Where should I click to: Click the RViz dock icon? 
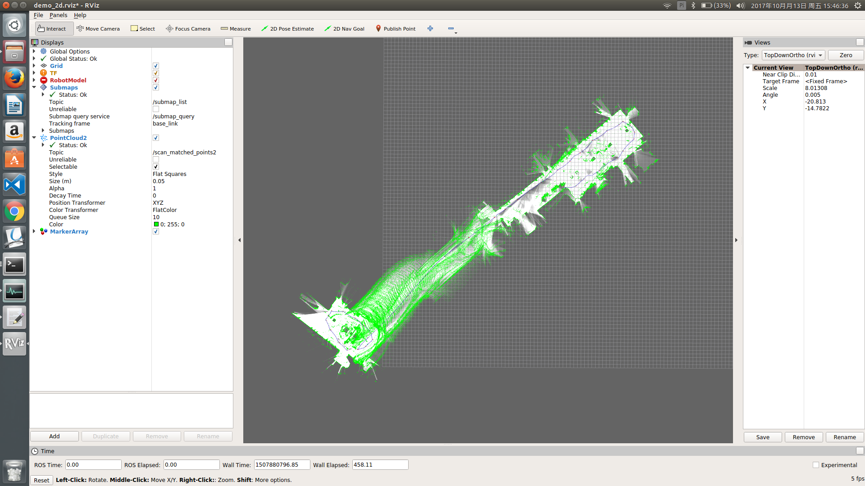[14, 344]
